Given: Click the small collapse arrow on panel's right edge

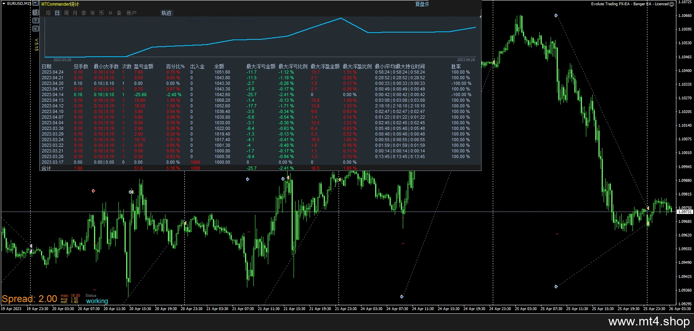Looking at the screenshot, I should coord(480,16).
